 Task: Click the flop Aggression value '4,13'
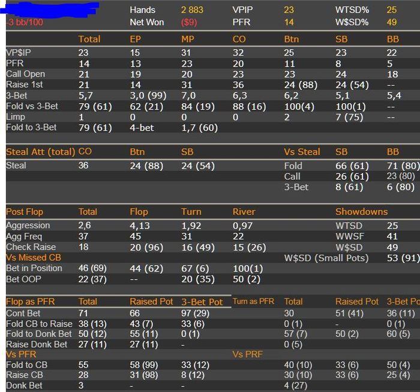pyautogui.click(x=140, y=225)
